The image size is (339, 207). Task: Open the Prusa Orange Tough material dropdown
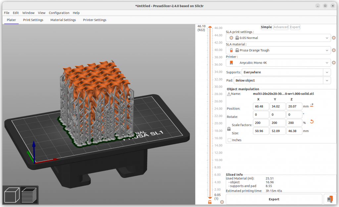[x=278, y=50]
